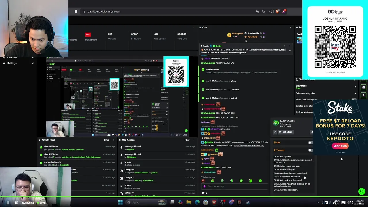Viewport: 368px width, 207px height.
Task: Click the red emote in the chat emote row
Action: 203,181
